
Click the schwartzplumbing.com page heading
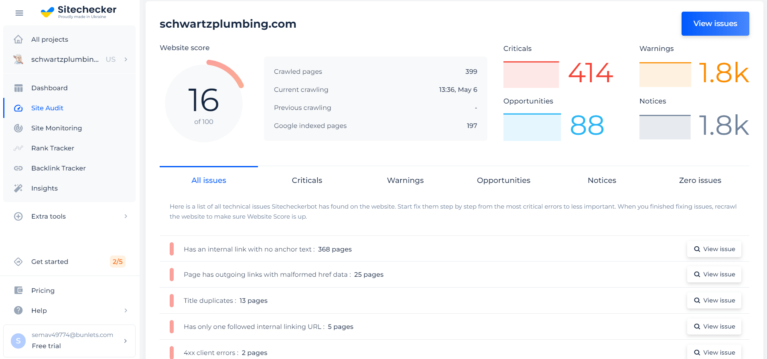pos(228,24)
